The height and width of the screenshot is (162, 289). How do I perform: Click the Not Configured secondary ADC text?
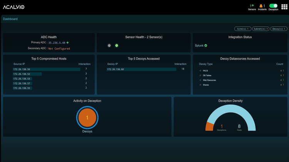(x=59, y=49)
